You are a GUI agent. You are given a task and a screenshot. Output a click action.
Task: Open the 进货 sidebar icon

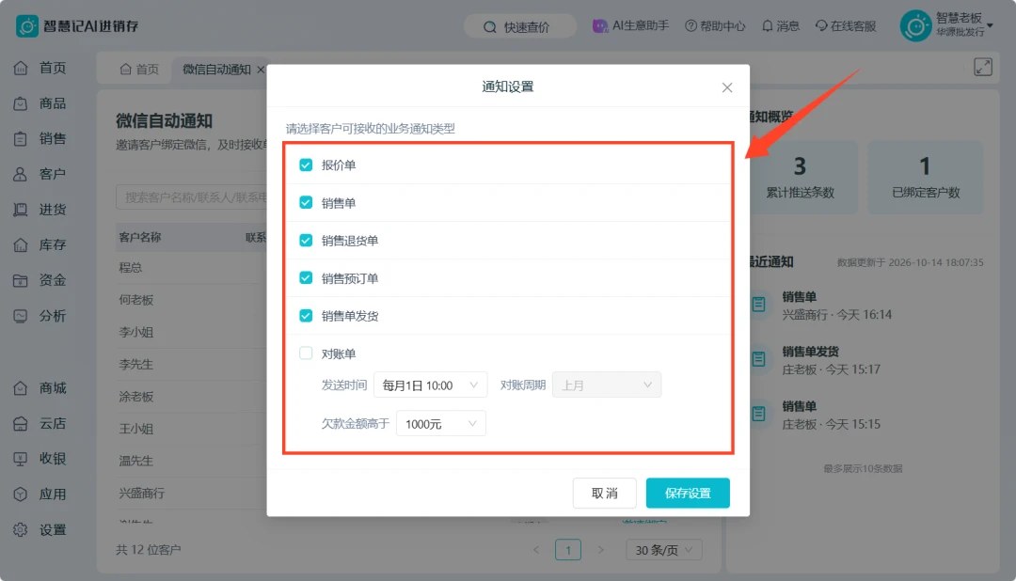click(x=21, y=210)
